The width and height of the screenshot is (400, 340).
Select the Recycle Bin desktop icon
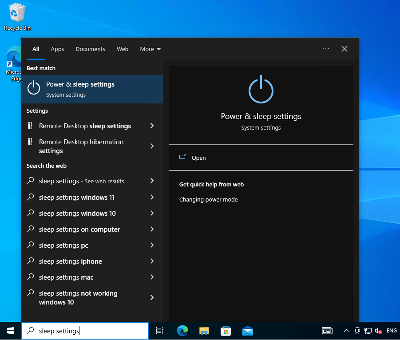[x=17, y=17]
